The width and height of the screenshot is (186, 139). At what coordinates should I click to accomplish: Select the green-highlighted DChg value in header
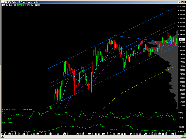[21, 5]
